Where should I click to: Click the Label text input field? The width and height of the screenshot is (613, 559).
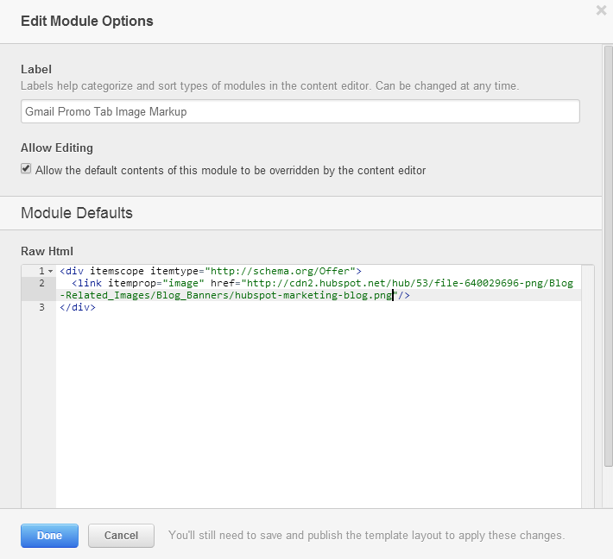point(300,111)
